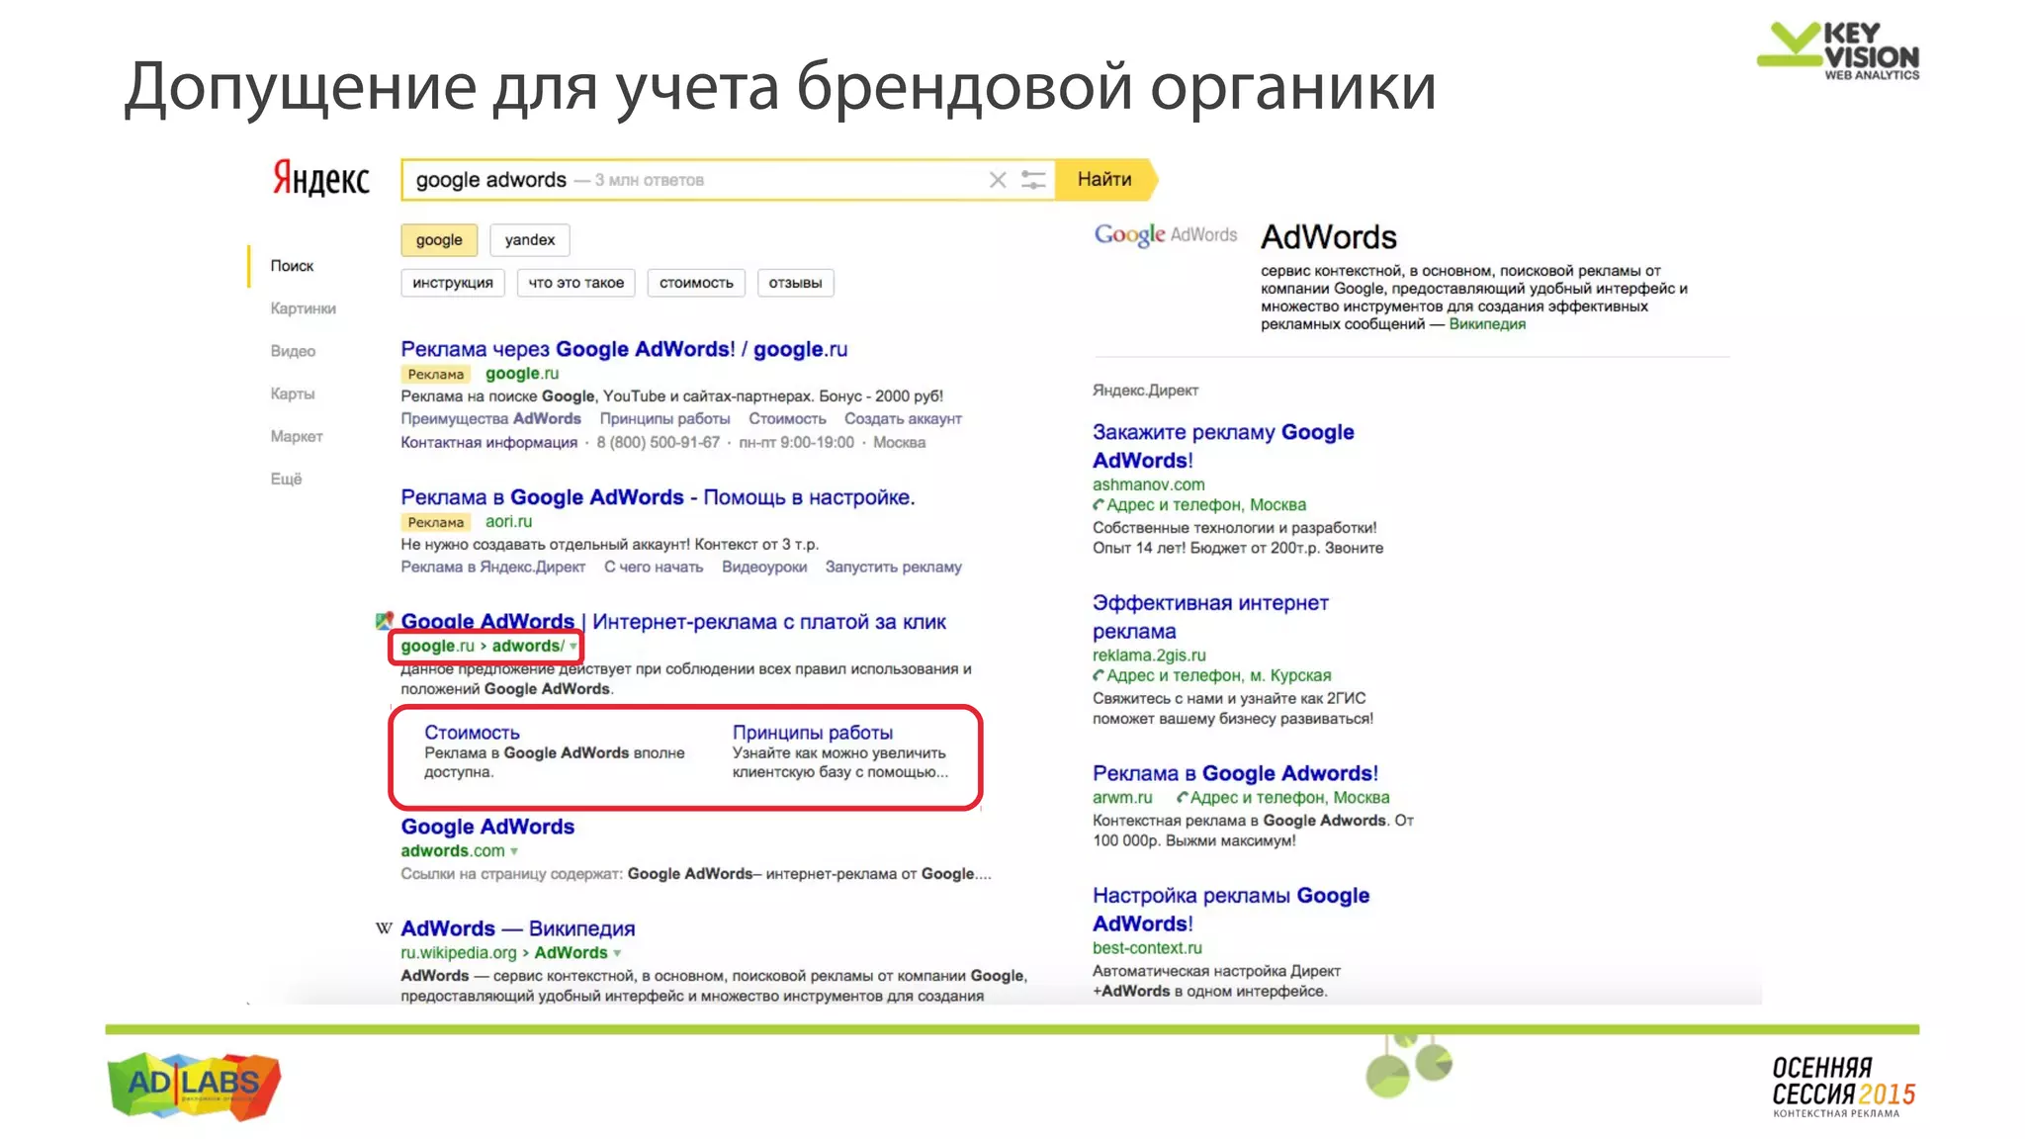
Task: Open the Запустить рекламу sitelink
Action: click(894, 568)
